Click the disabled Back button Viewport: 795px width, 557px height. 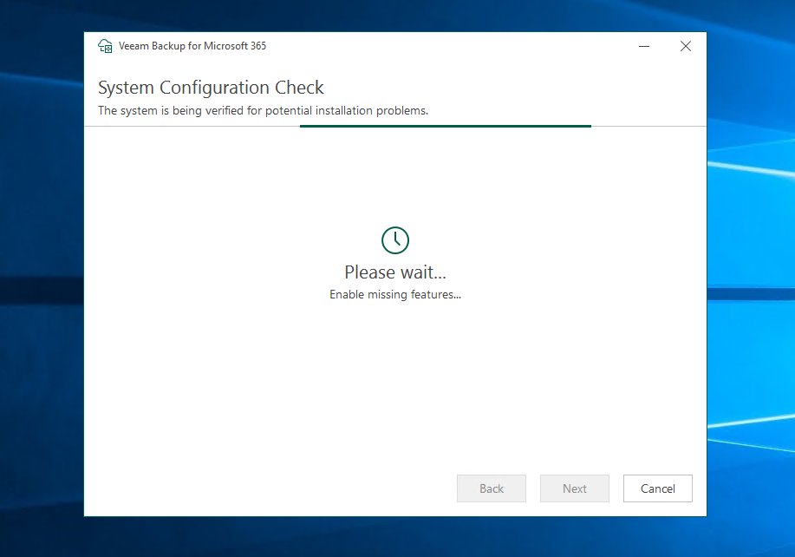(492, 488)
